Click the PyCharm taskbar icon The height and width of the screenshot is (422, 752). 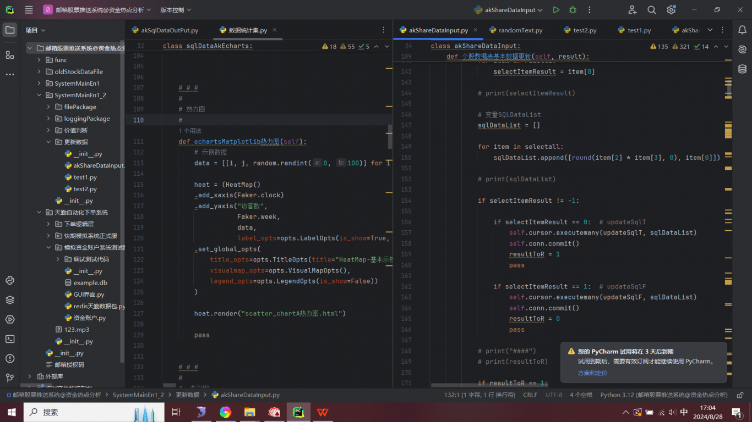pyautogui.click(x=298, y=412)
